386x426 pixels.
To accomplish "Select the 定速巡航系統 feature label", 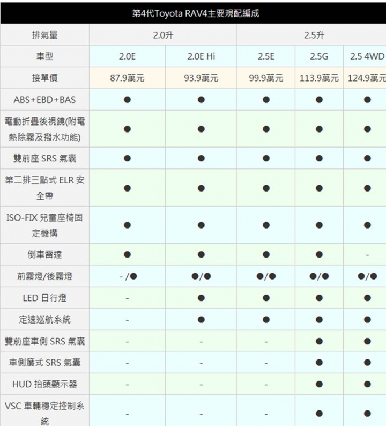I will [x=45, y=320].
